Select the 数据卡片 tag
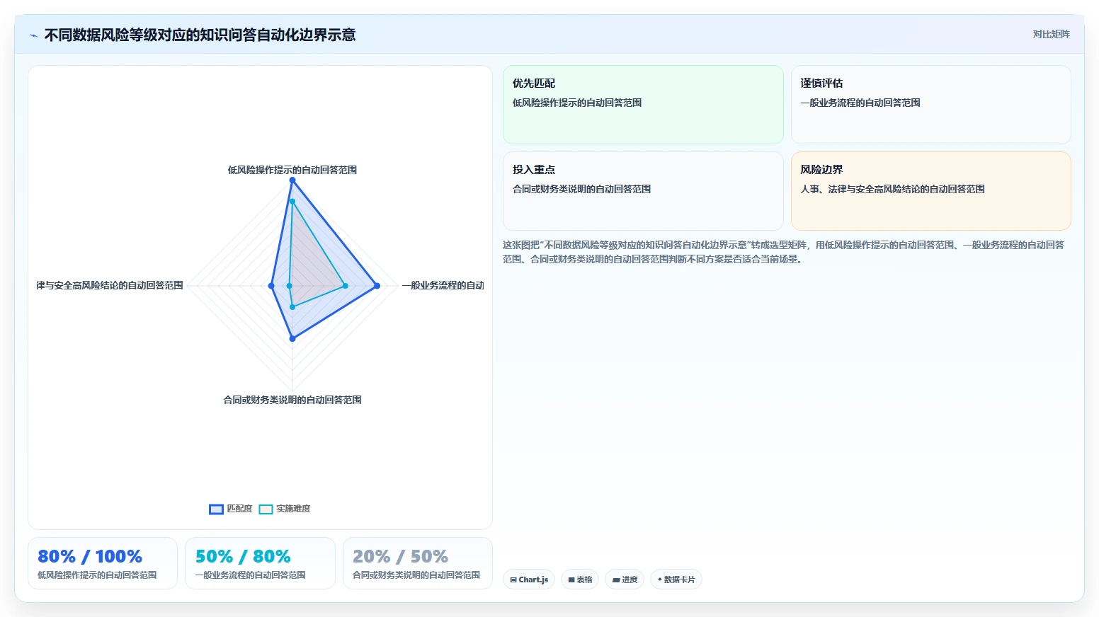1099x617 pixels. click(x=676, y=579)
